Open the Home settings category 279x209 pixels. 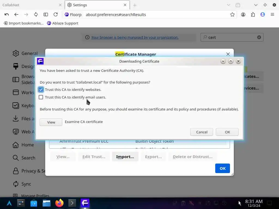[x=23, y=145]
